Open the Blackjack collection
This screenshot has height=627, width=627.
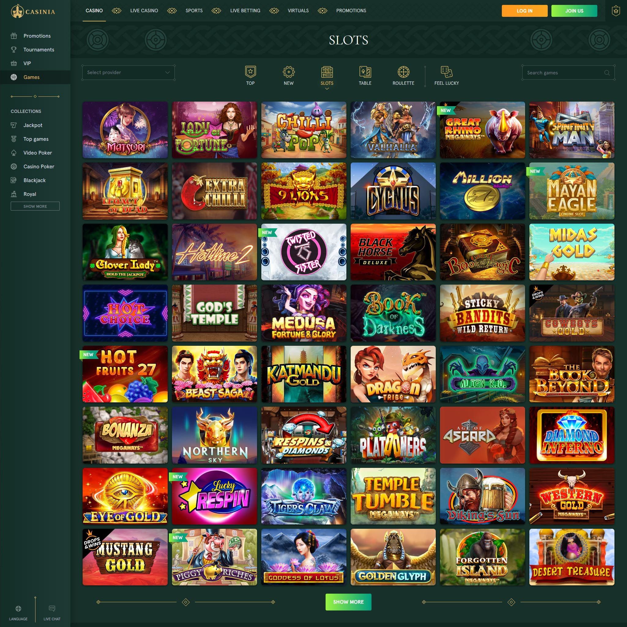coord(34,180)
